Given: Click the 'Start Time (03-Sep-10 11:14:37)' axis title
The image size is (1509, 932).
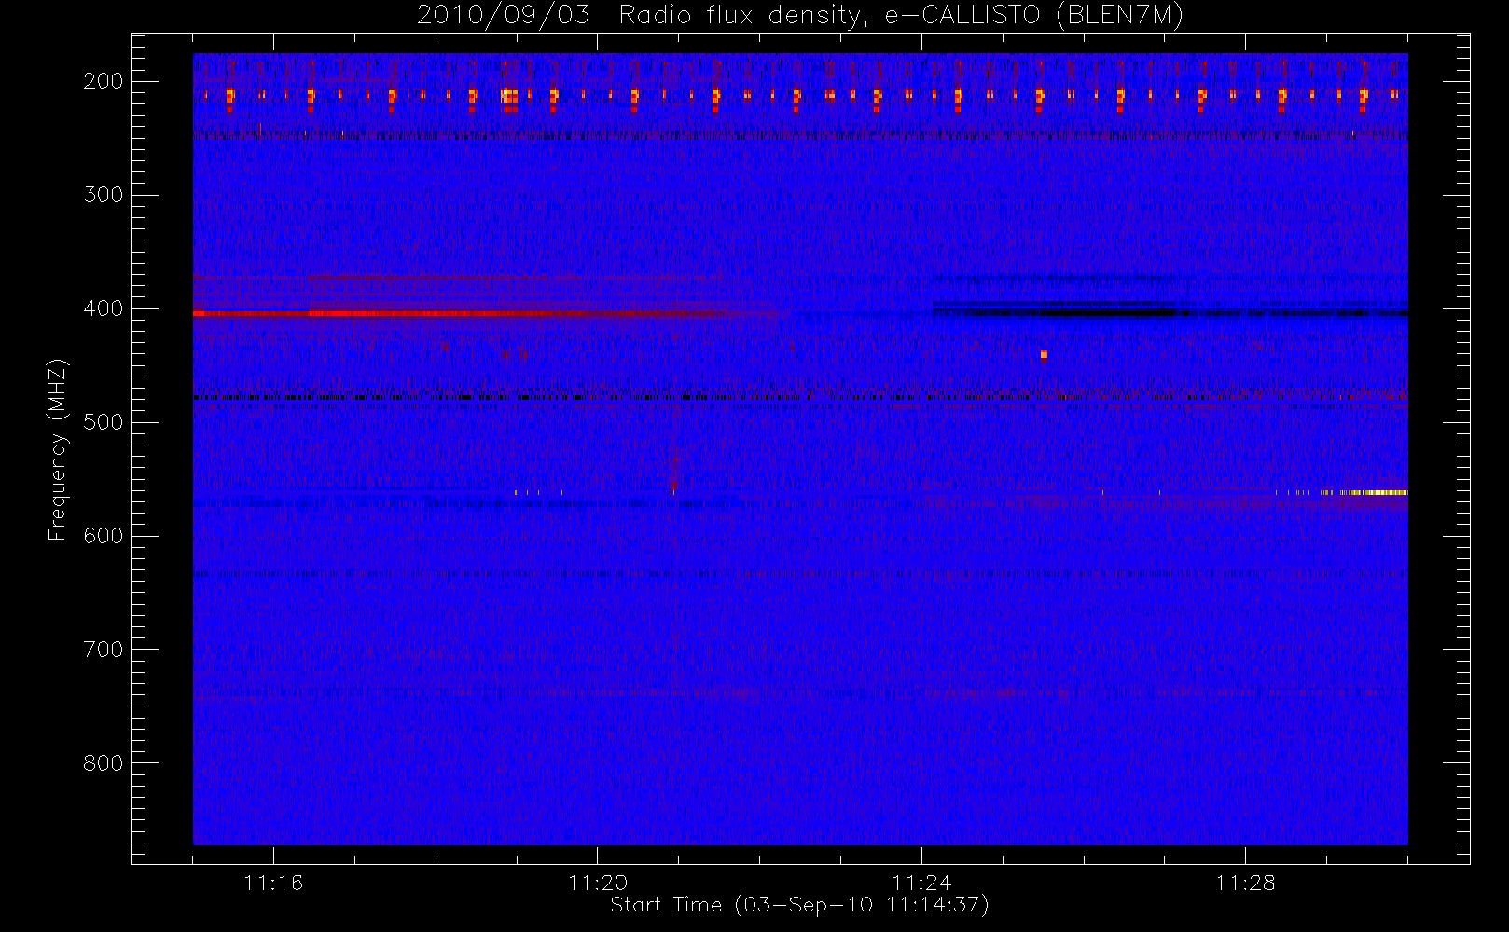Looking at the screenshot, I should pos(799,905).
